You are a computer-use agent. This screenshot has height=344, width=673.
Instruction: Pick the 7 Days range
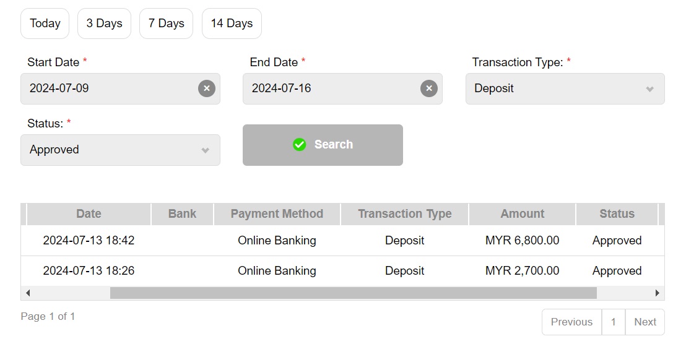167,24
